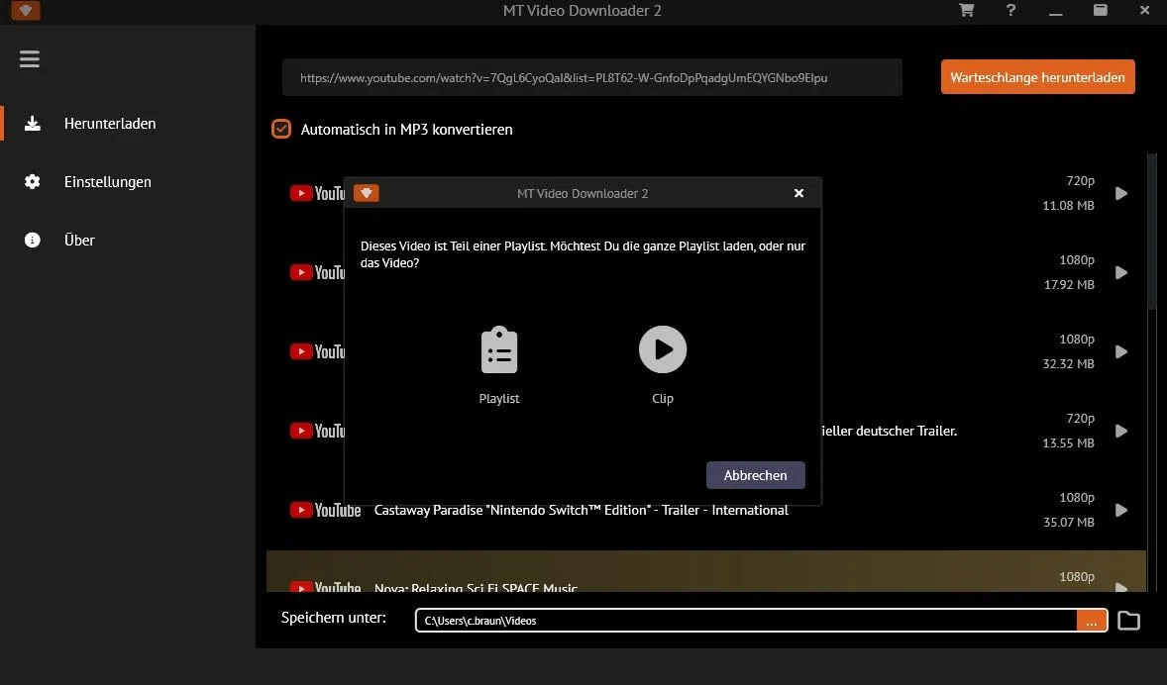1167x685 pixels.
Task: Select the Castaway Paradise trailer title
Action: [x=582, y=510]
